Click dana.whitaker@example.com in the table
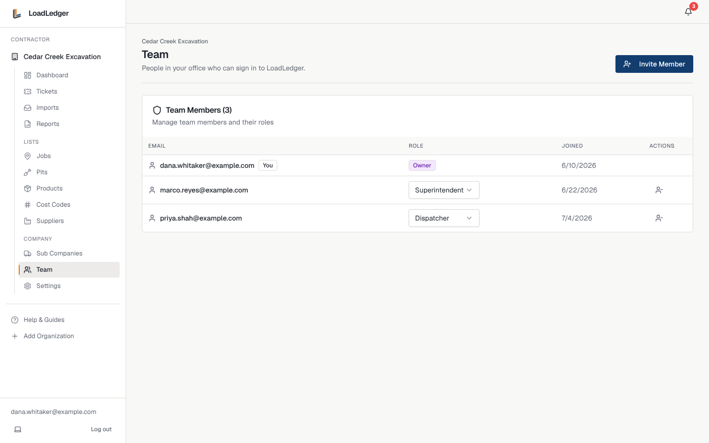 (x=207, y=165)
